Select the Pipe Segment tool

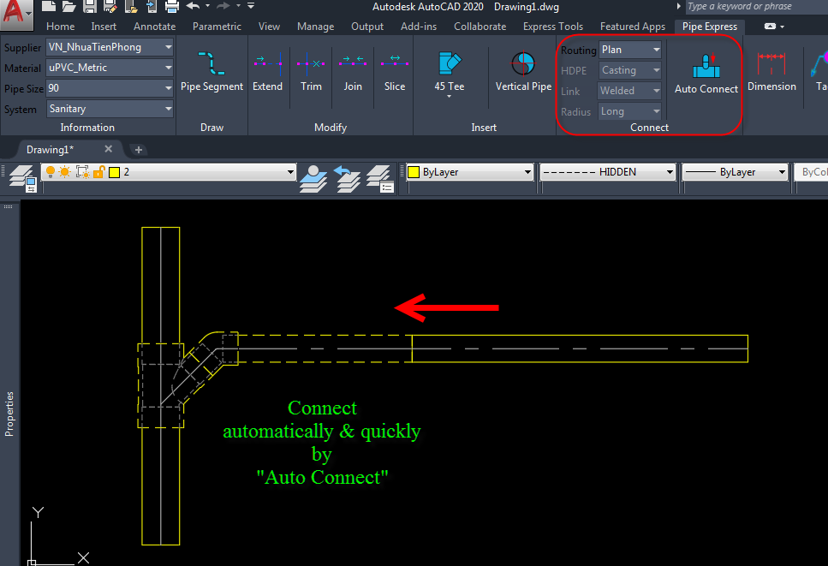pyautogui.click(x=211, y=71)
